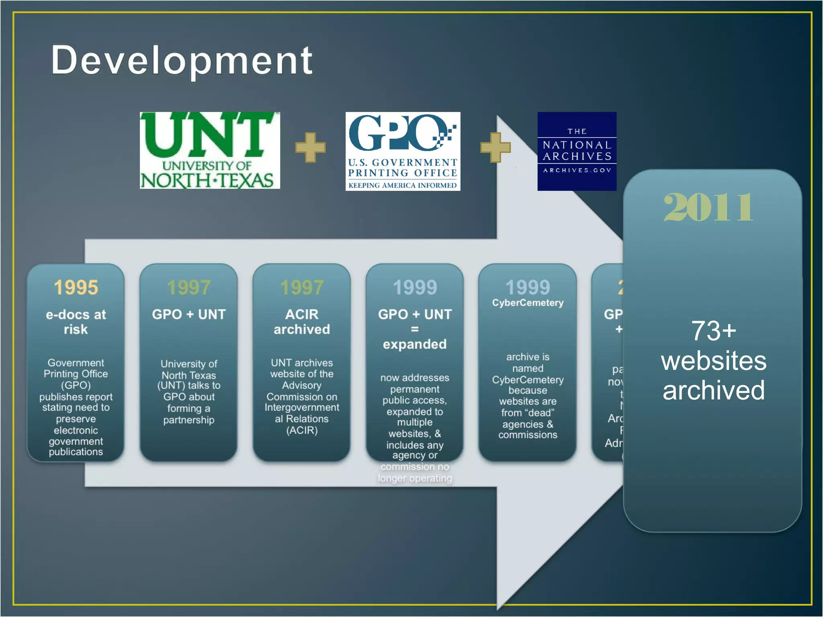Click the gold plus sign after UNT logo
Image resolution: width=823 pixels, height=617 pixels.
pos(310,147)
